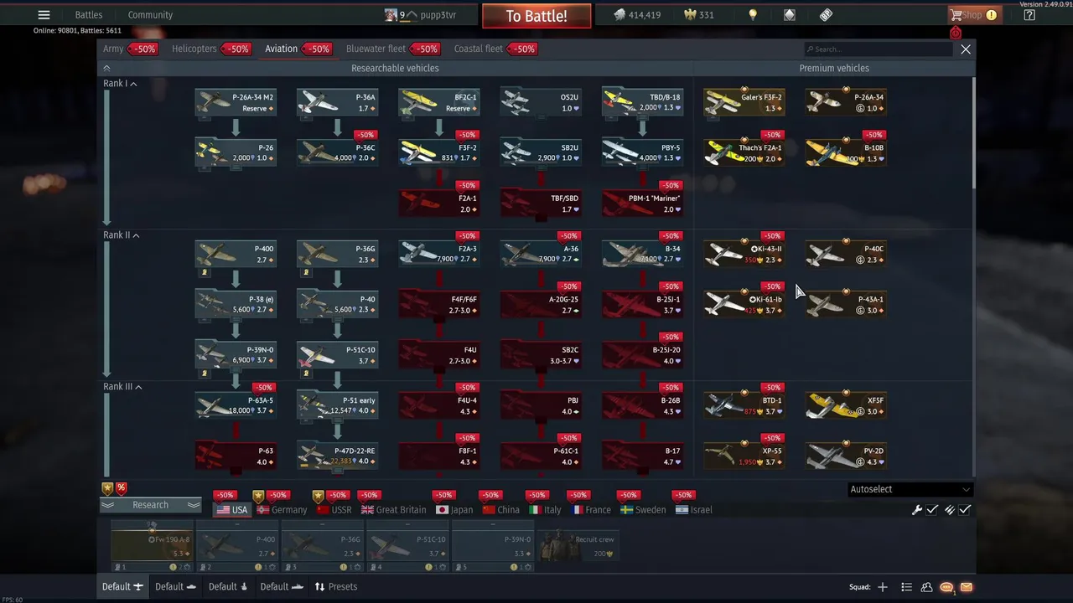
Task: Click the gold medal icon above Research
Action: tap(107, 487)
